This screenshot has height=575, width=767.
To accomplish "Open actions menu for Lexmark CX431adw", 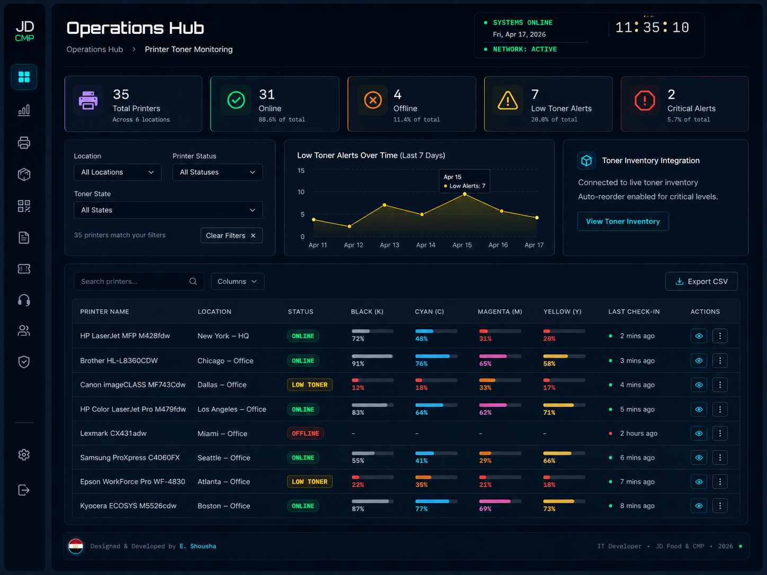I will (x=720, y=433).
